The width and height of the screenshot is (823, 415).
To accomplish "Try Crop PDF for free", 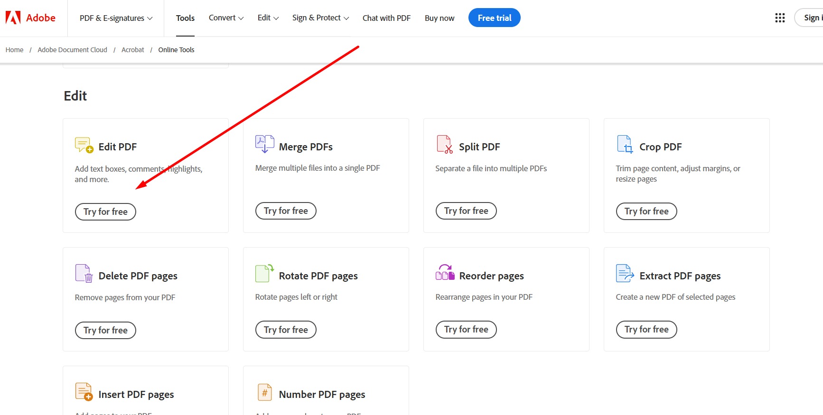I will tap(646, 211).
